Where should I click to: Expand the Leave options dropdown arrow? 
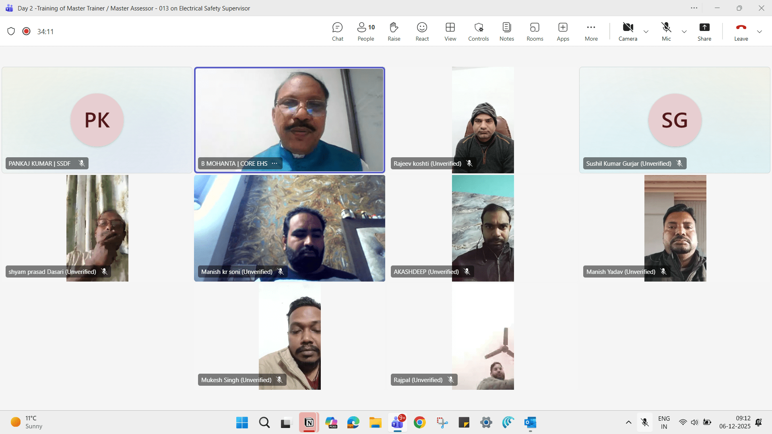pos(760,31)
